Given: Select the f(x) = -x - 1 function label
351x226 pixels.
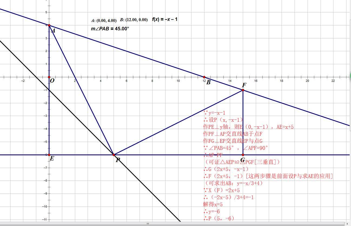Looking at the screenshot, I should tap(164, 20).
